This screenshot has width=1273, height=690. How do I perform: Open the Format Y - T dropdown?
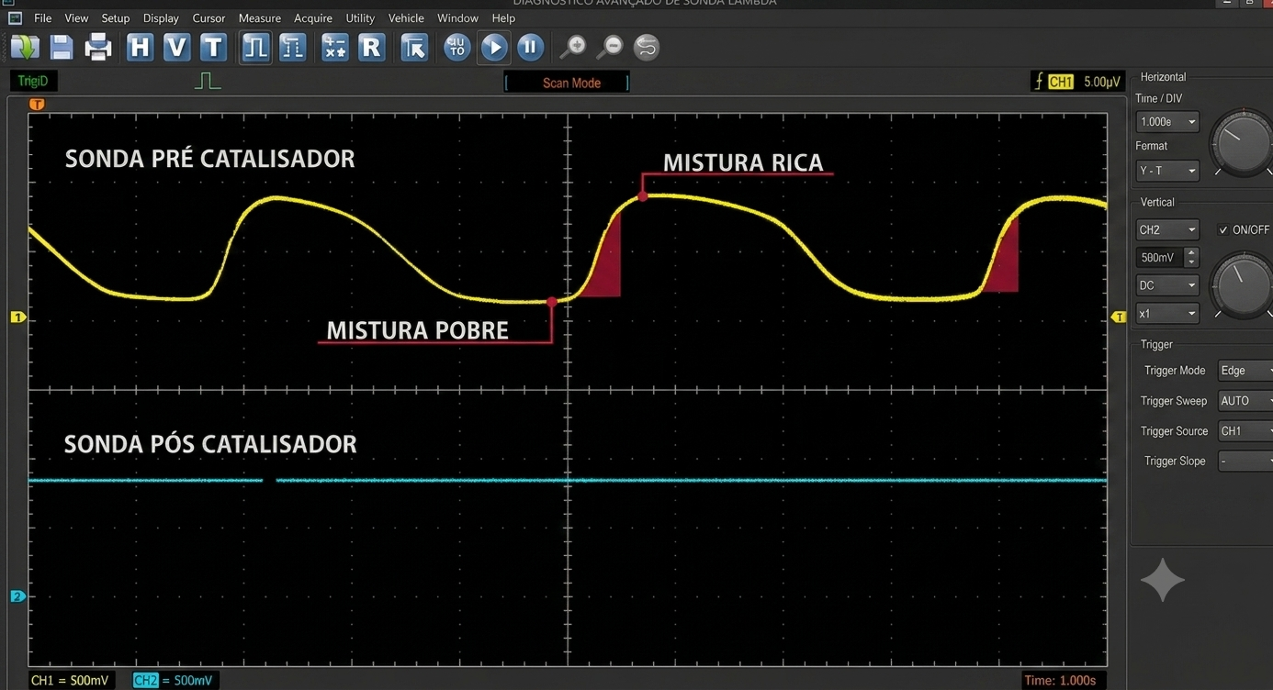[x=1167, y=171]
